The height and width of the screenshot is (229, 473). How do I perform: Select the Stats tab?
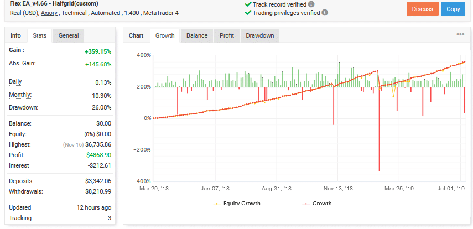(x=39, y=35)
